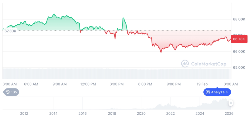The width and height of the screenshot is (252, 117).
Task: Expand the chevron arrow on the Analyze button
Action: tap(227, 92)
